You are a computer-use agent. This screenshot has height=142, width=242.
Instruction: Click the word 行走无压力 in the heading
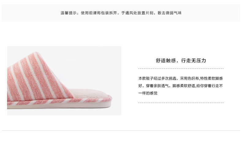[194, 60]
